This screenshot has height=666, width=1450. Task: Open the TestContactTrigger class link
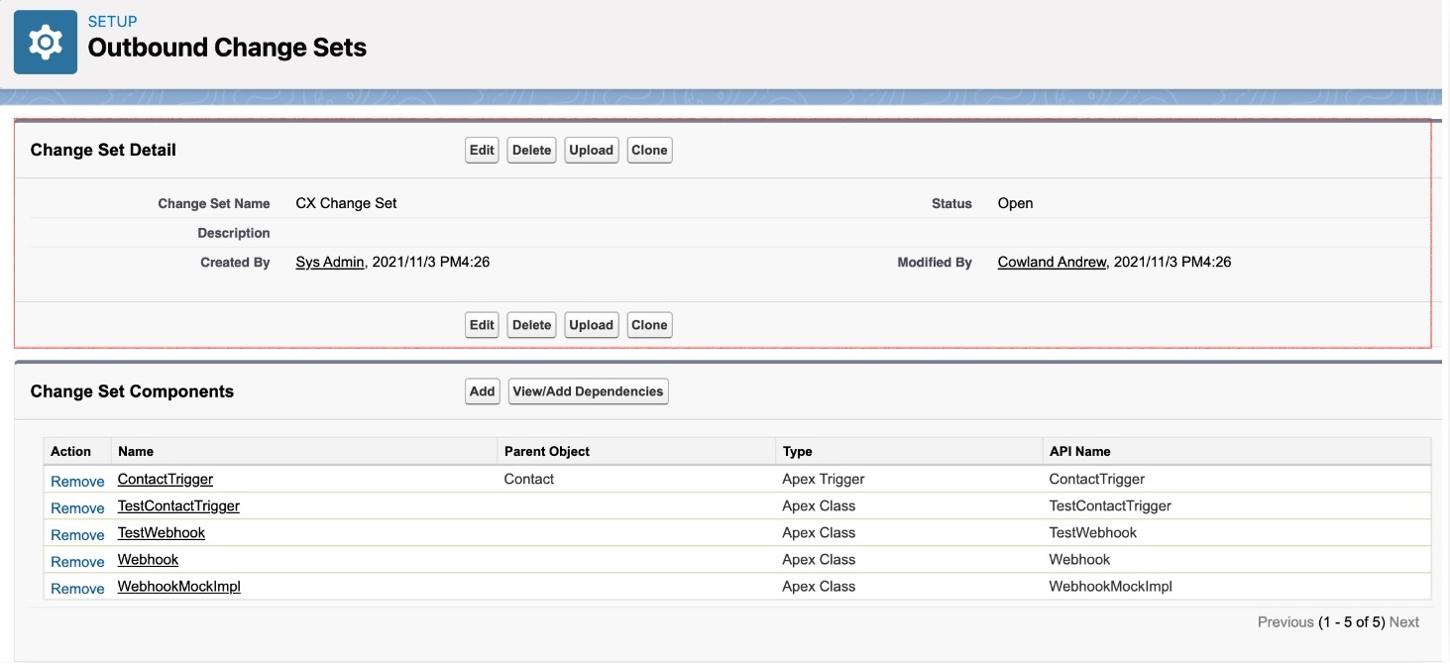click(178, 505)
